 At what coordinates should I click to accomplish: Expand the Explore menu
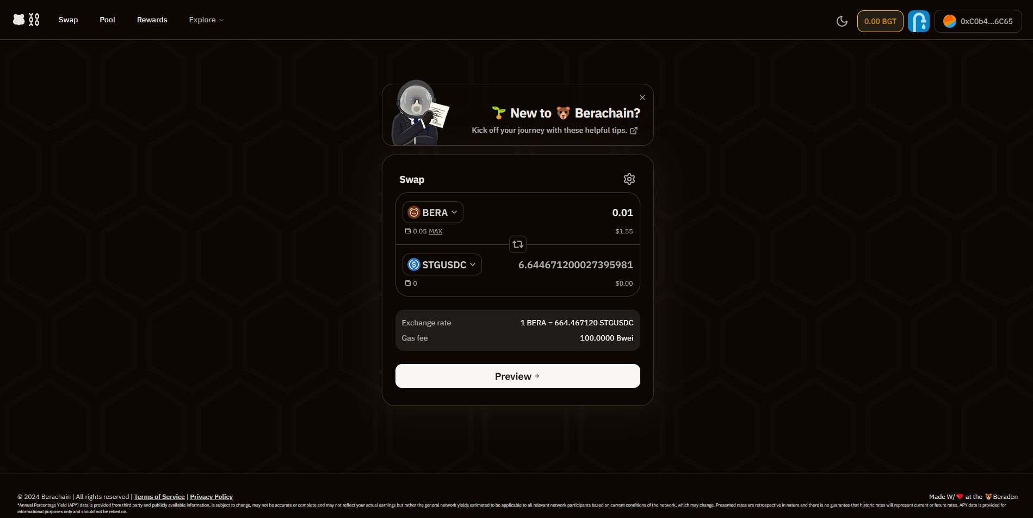206,20
